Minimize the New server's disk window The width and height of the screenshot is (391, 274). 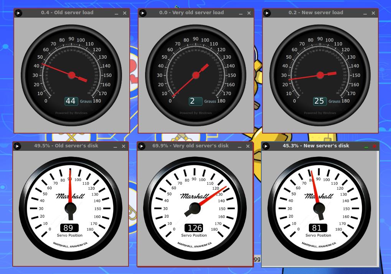366,147
